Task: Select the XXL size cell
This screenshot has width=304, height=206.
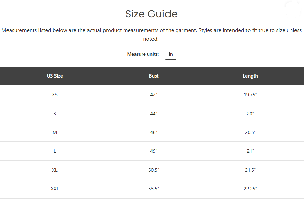Action: point(55,189)
